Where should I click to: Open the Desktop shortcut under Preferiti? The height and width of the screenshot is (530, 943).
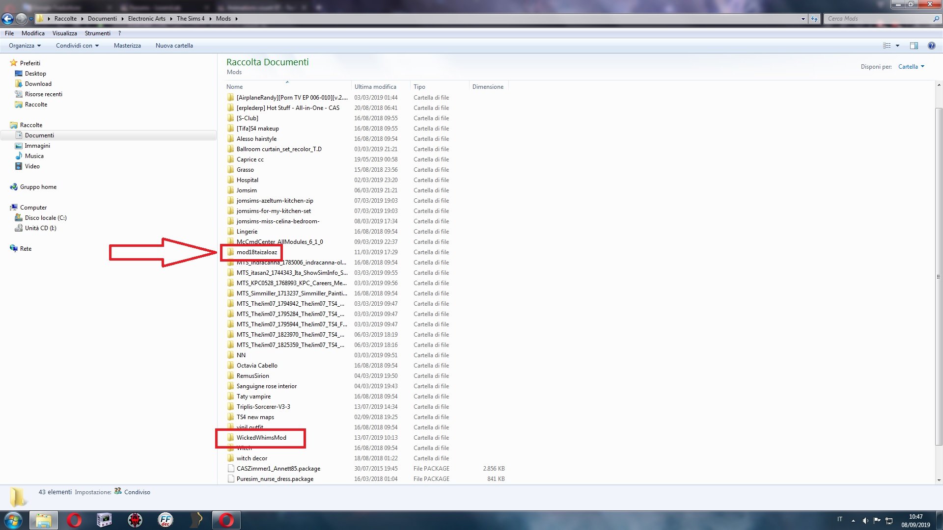point(35,74)
